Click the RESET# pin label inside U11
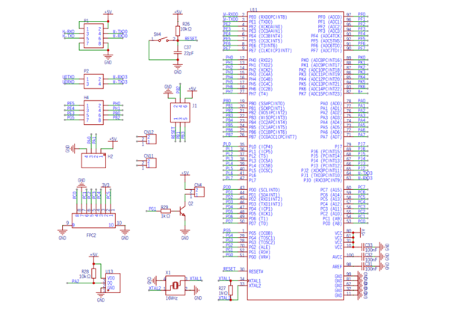 tap(256, 271)
